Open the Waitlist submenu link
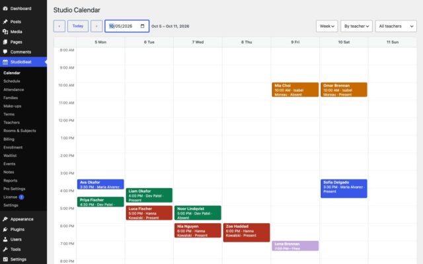The height and width of the screenshot is (264, 423). click(11, 156)
